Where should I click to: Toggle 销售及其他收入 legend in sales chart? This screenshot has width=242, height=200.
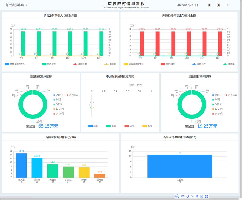click(15, 64)
